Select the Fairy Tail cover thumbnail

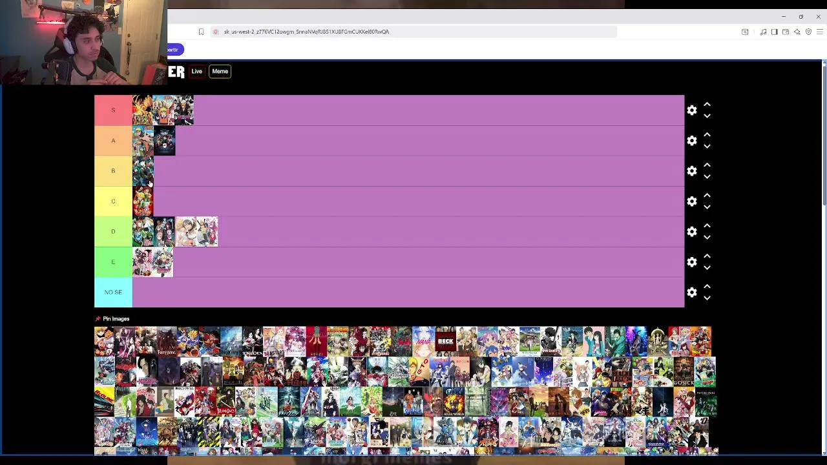679,342
